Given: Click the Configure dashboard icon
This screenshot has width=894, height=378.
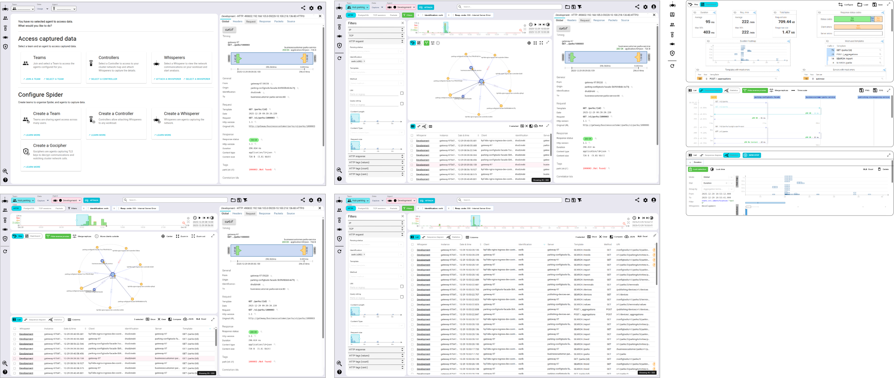Looking at the screenshot, I should (840, 4).
